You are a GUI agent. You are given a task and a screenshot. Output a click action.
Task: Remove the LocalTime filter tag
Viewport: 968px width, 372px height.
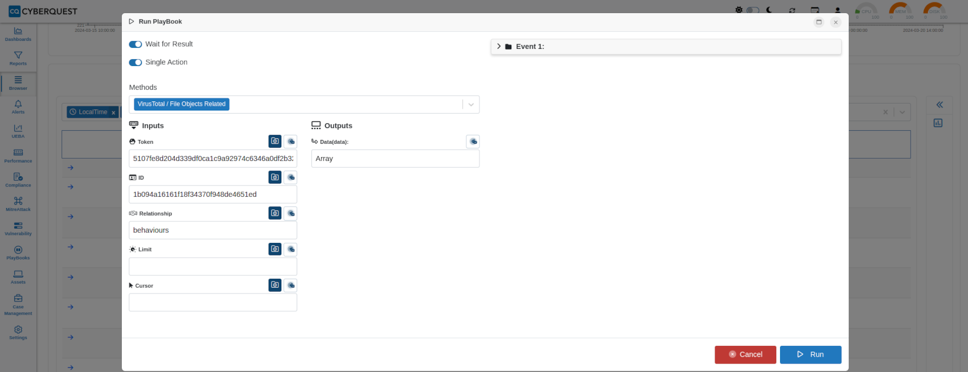tap(113, 113)
